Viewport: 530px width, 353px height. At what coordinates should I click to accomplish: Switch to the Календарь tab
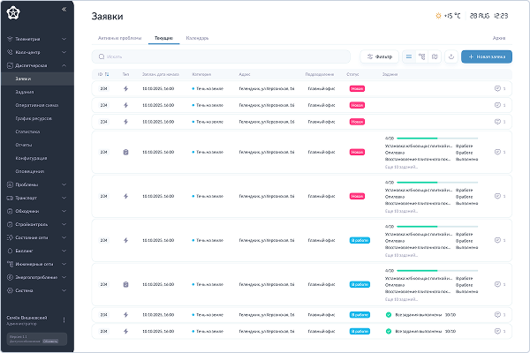pyautogui.click(x=197, y=38)
